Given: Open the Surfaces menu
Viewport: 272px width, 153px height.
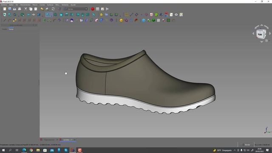Looking at the screenshot, I should [50, 5].
